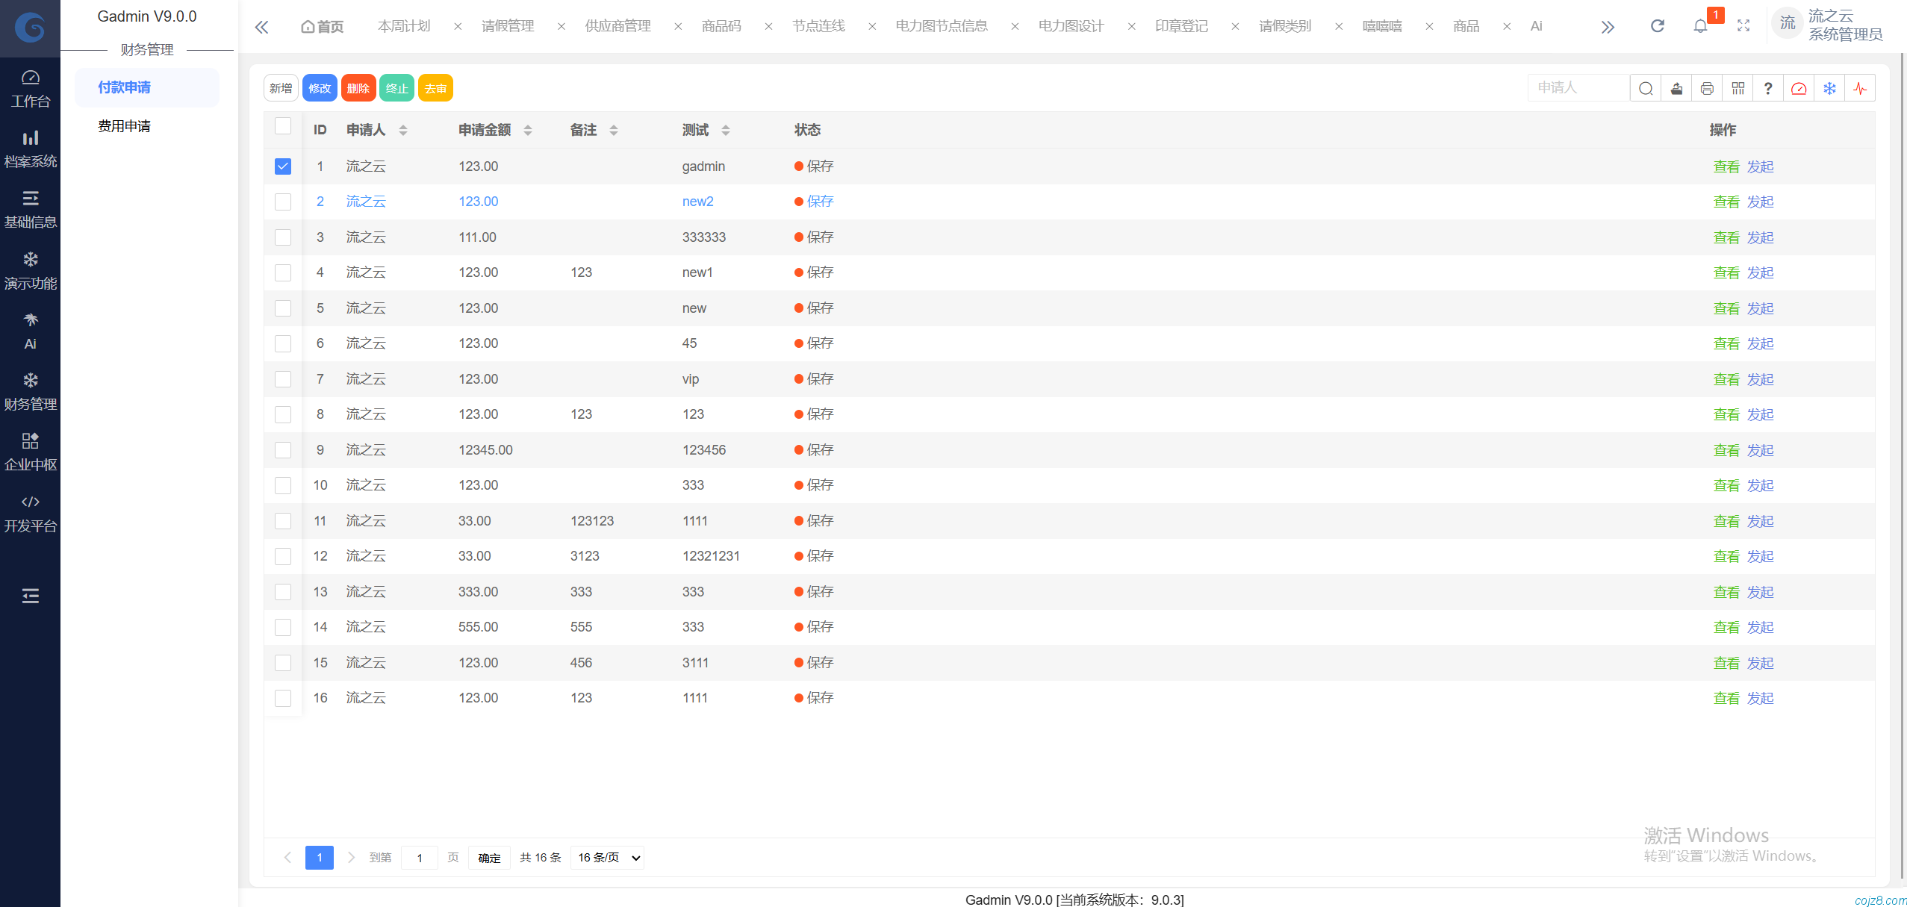Image resolution: width=1907 pixels, height=907 pixels.
Task: Open 档案系统 in left sidebar
Action: click(x=30, y=149)
